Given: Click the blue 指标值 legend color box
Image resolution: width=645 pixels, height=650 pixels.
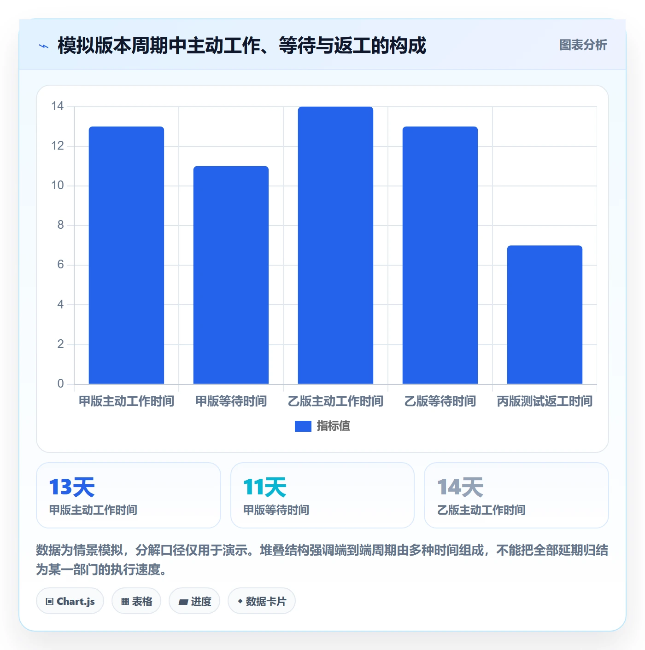Looking at the screenshot, I should pyautogui.click(x=303, y=426).
